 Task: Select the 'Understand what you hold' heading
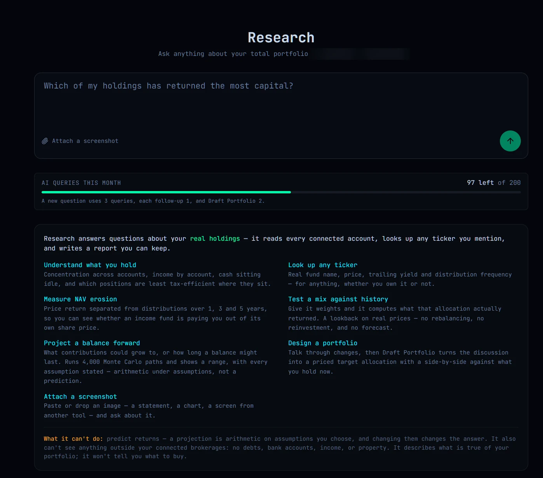click(90, 265)
